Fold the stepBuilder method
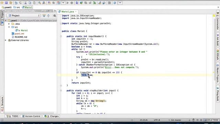Viewport: 220px width, 124px height. 61,91
